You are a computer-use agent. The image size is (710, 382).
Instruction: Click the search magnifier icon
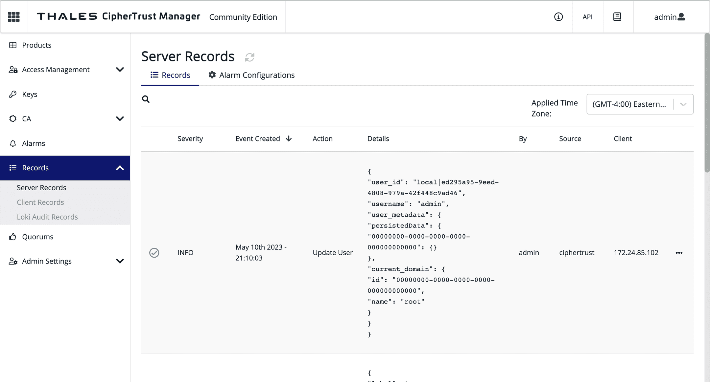[x=146, y=99]
